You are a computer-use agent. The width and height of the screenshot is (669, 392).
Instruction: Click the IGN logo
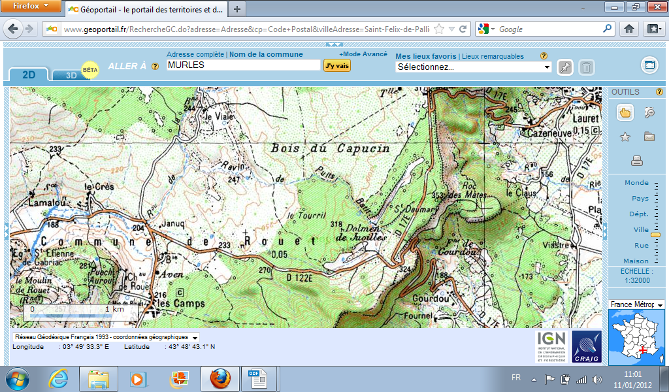click(551, 346)
